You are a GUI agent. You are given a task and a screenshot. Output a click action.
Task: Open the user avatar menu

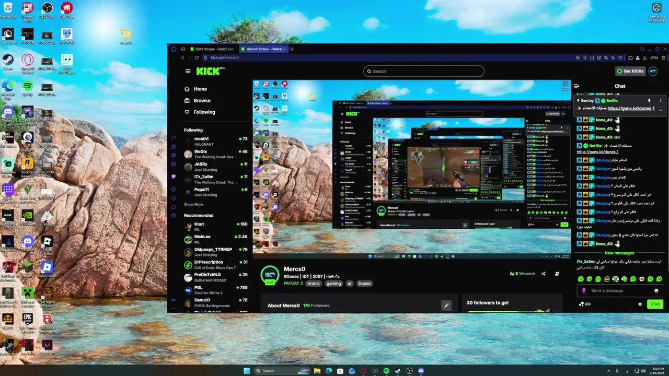pos(653,71)
